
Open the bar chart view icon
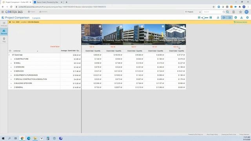coord(218,18)
